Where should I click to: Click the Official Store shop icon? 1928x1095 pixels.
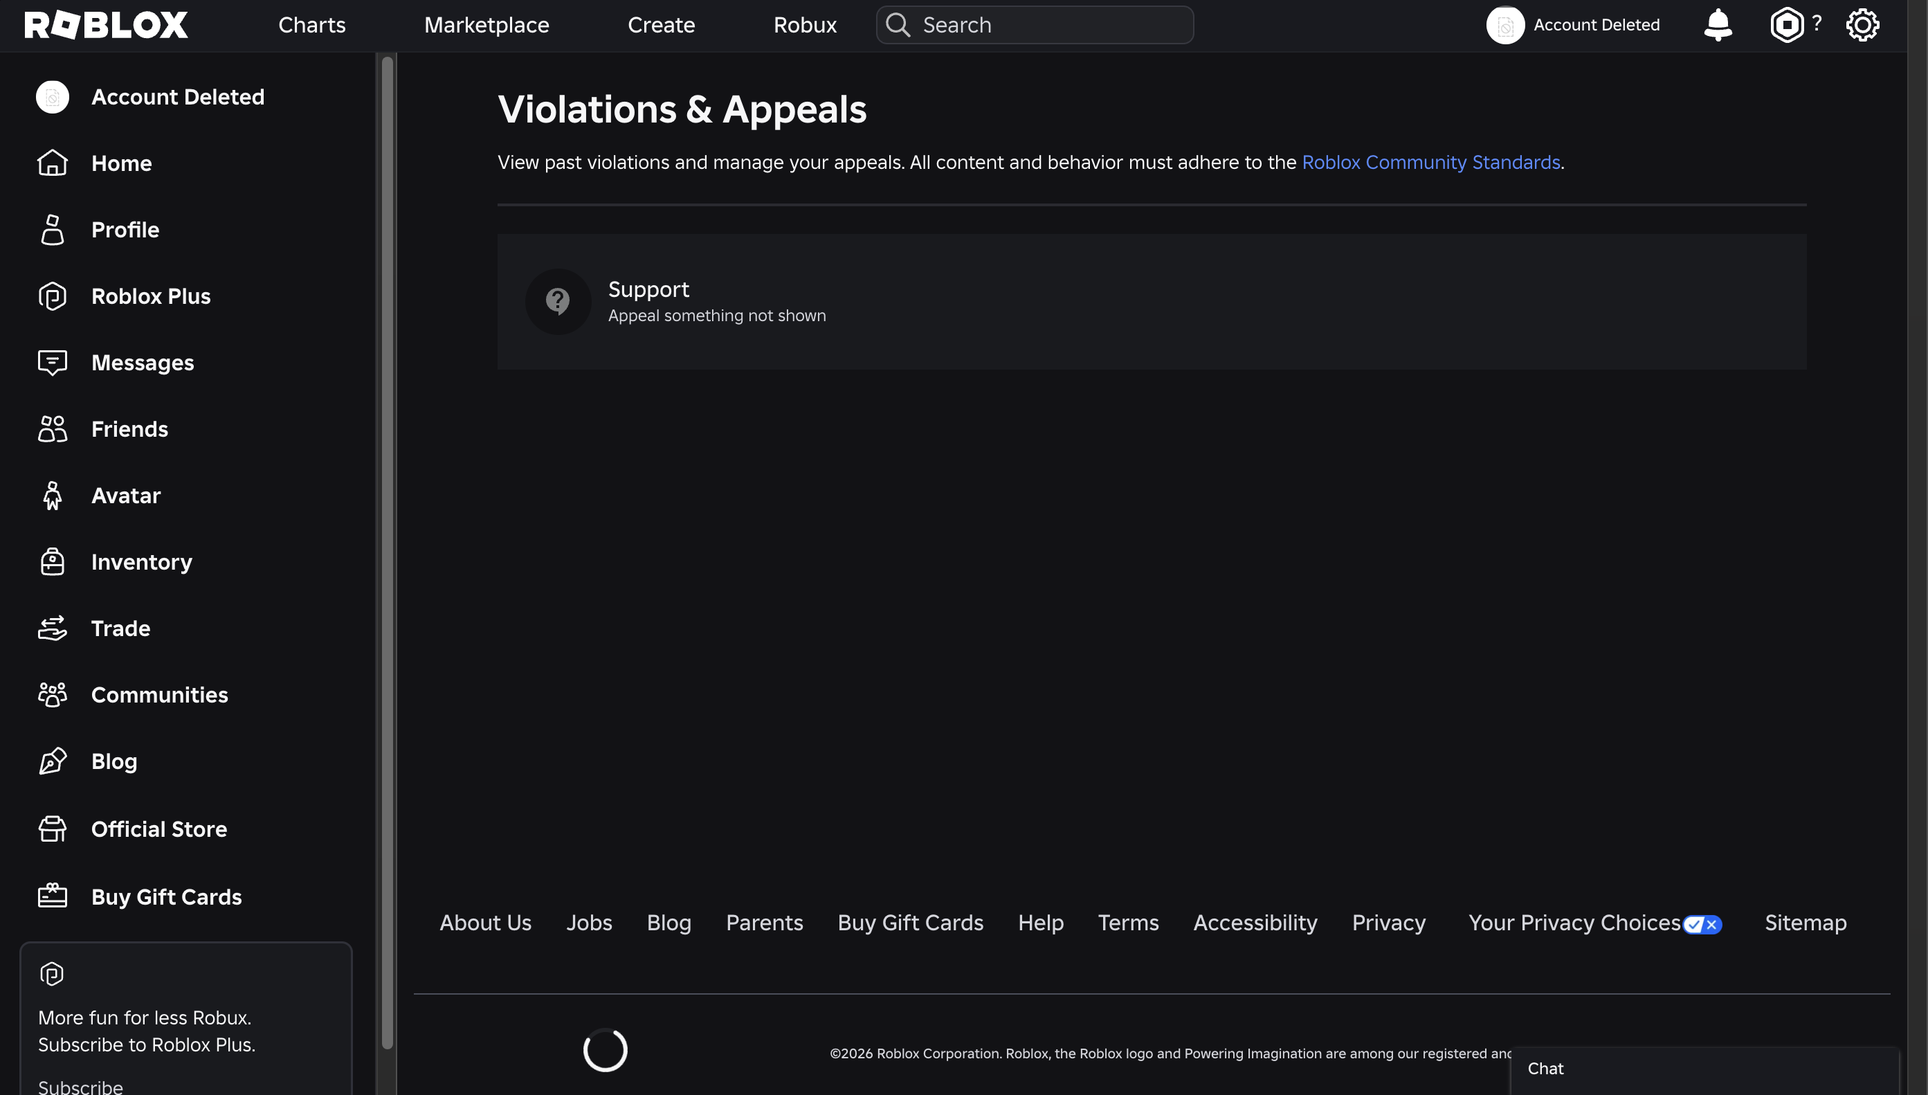pyautogui.click(x=53, y=829)
